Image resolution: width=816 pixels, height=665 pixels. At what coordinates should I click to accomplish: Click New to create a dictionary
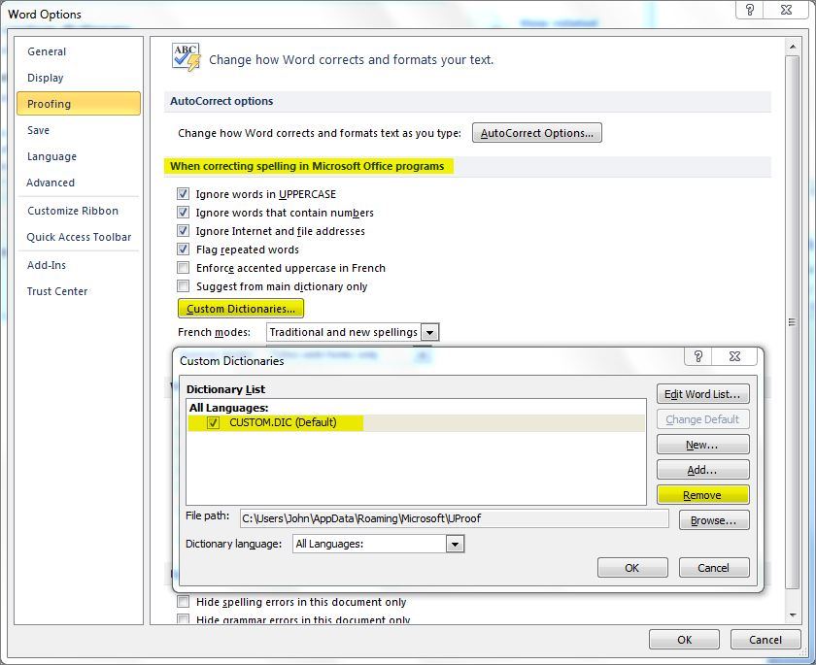pos(702,445)
